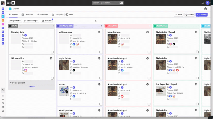Add a card to the PENDING column
The width and height of the screenshot is (213, 119).
(x=150, y=26)
